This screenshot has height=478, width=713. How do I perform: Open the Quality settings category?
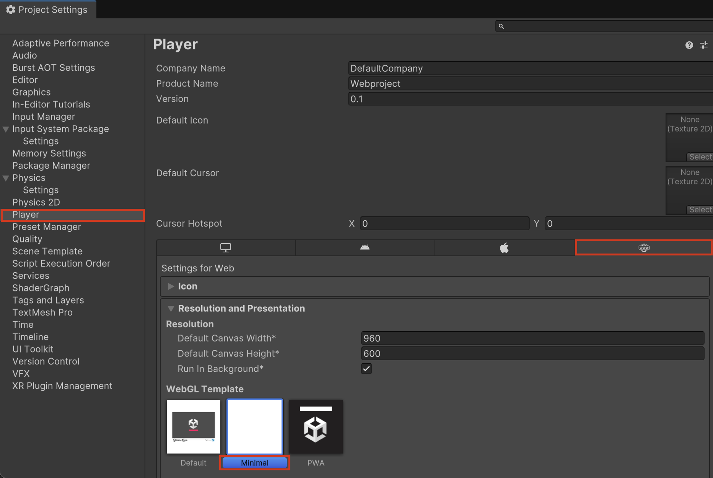(27, 239)
